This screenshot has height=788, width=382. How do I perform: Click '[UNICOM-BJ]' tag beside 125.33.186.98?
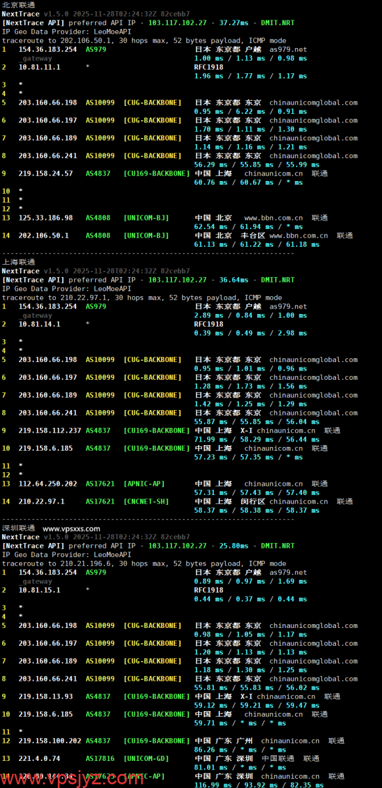pyautogui.click(x=146, y=218)
